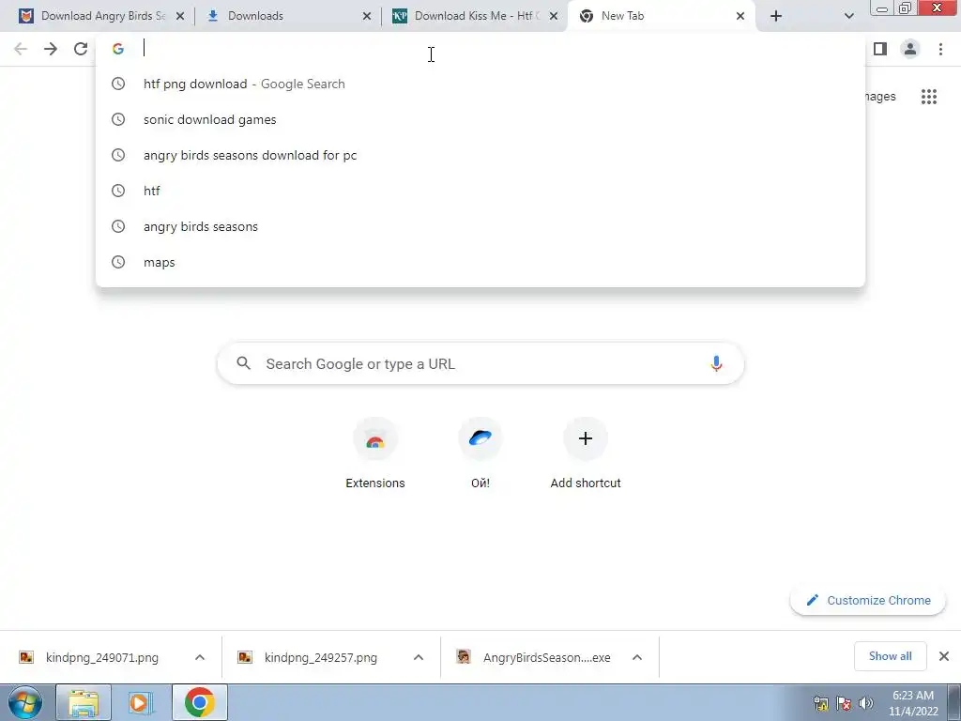Pick 'angry birds seasons download for pc'
Viewport: 961px width, 721px height.
click(x=480, y=155)
